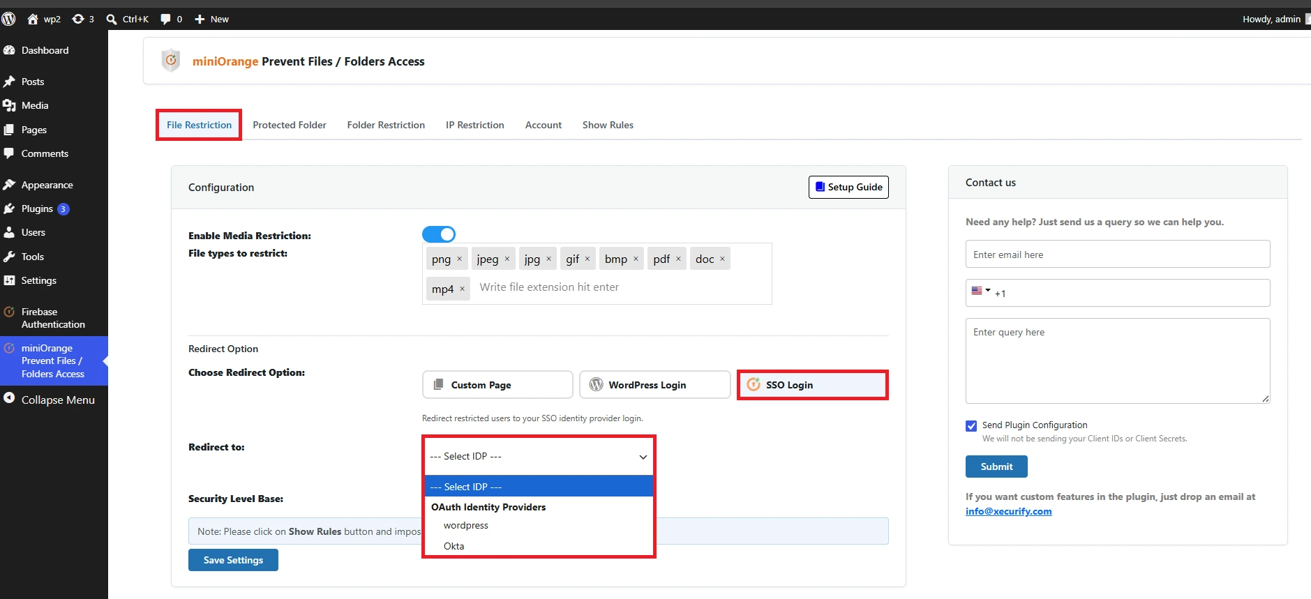
Task: Uncheck Send Plugin Configuration checkbox
Action: coord(971,426)
